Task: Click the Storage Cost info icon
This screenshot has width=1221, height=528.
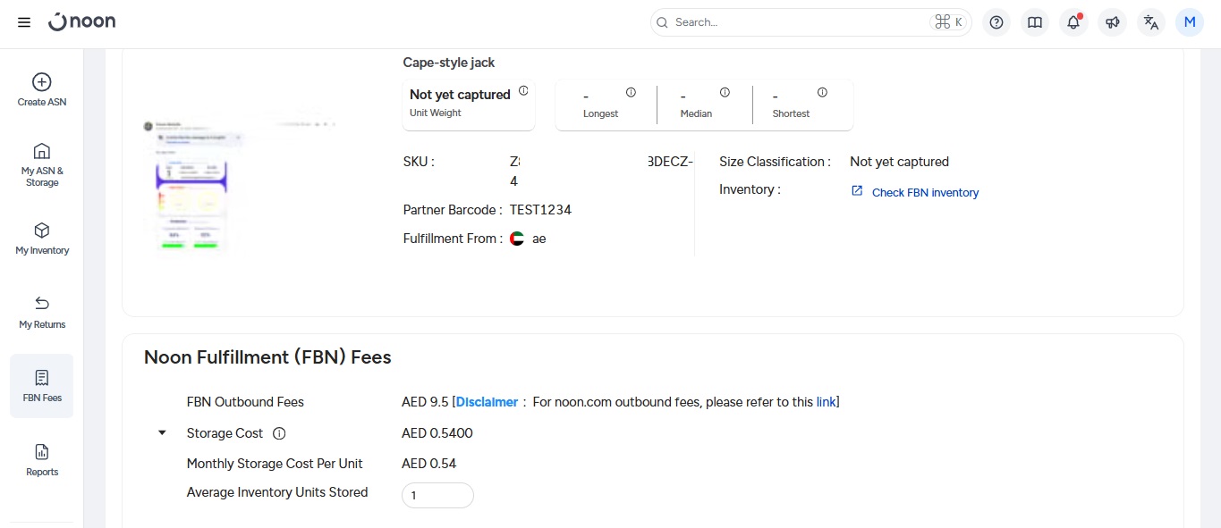Action: (x=279, y=433)
